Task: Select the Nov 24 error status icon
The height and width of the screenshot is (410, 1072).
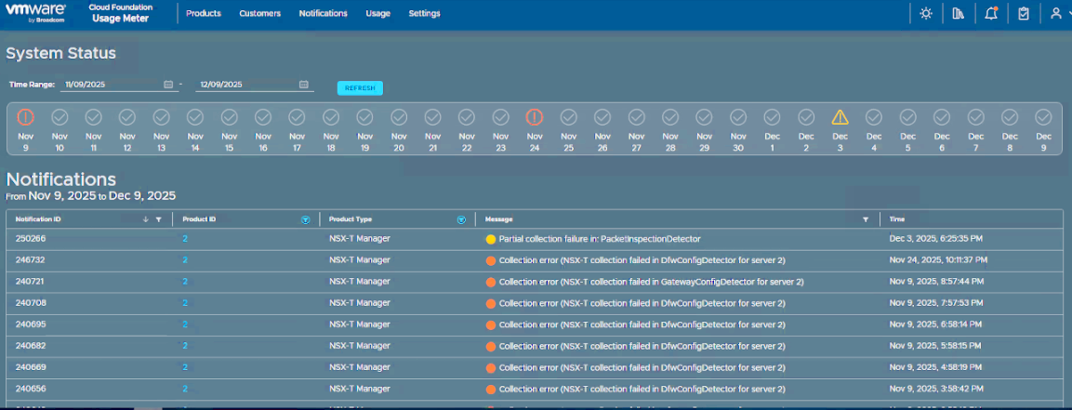Action: pos(535,117)
